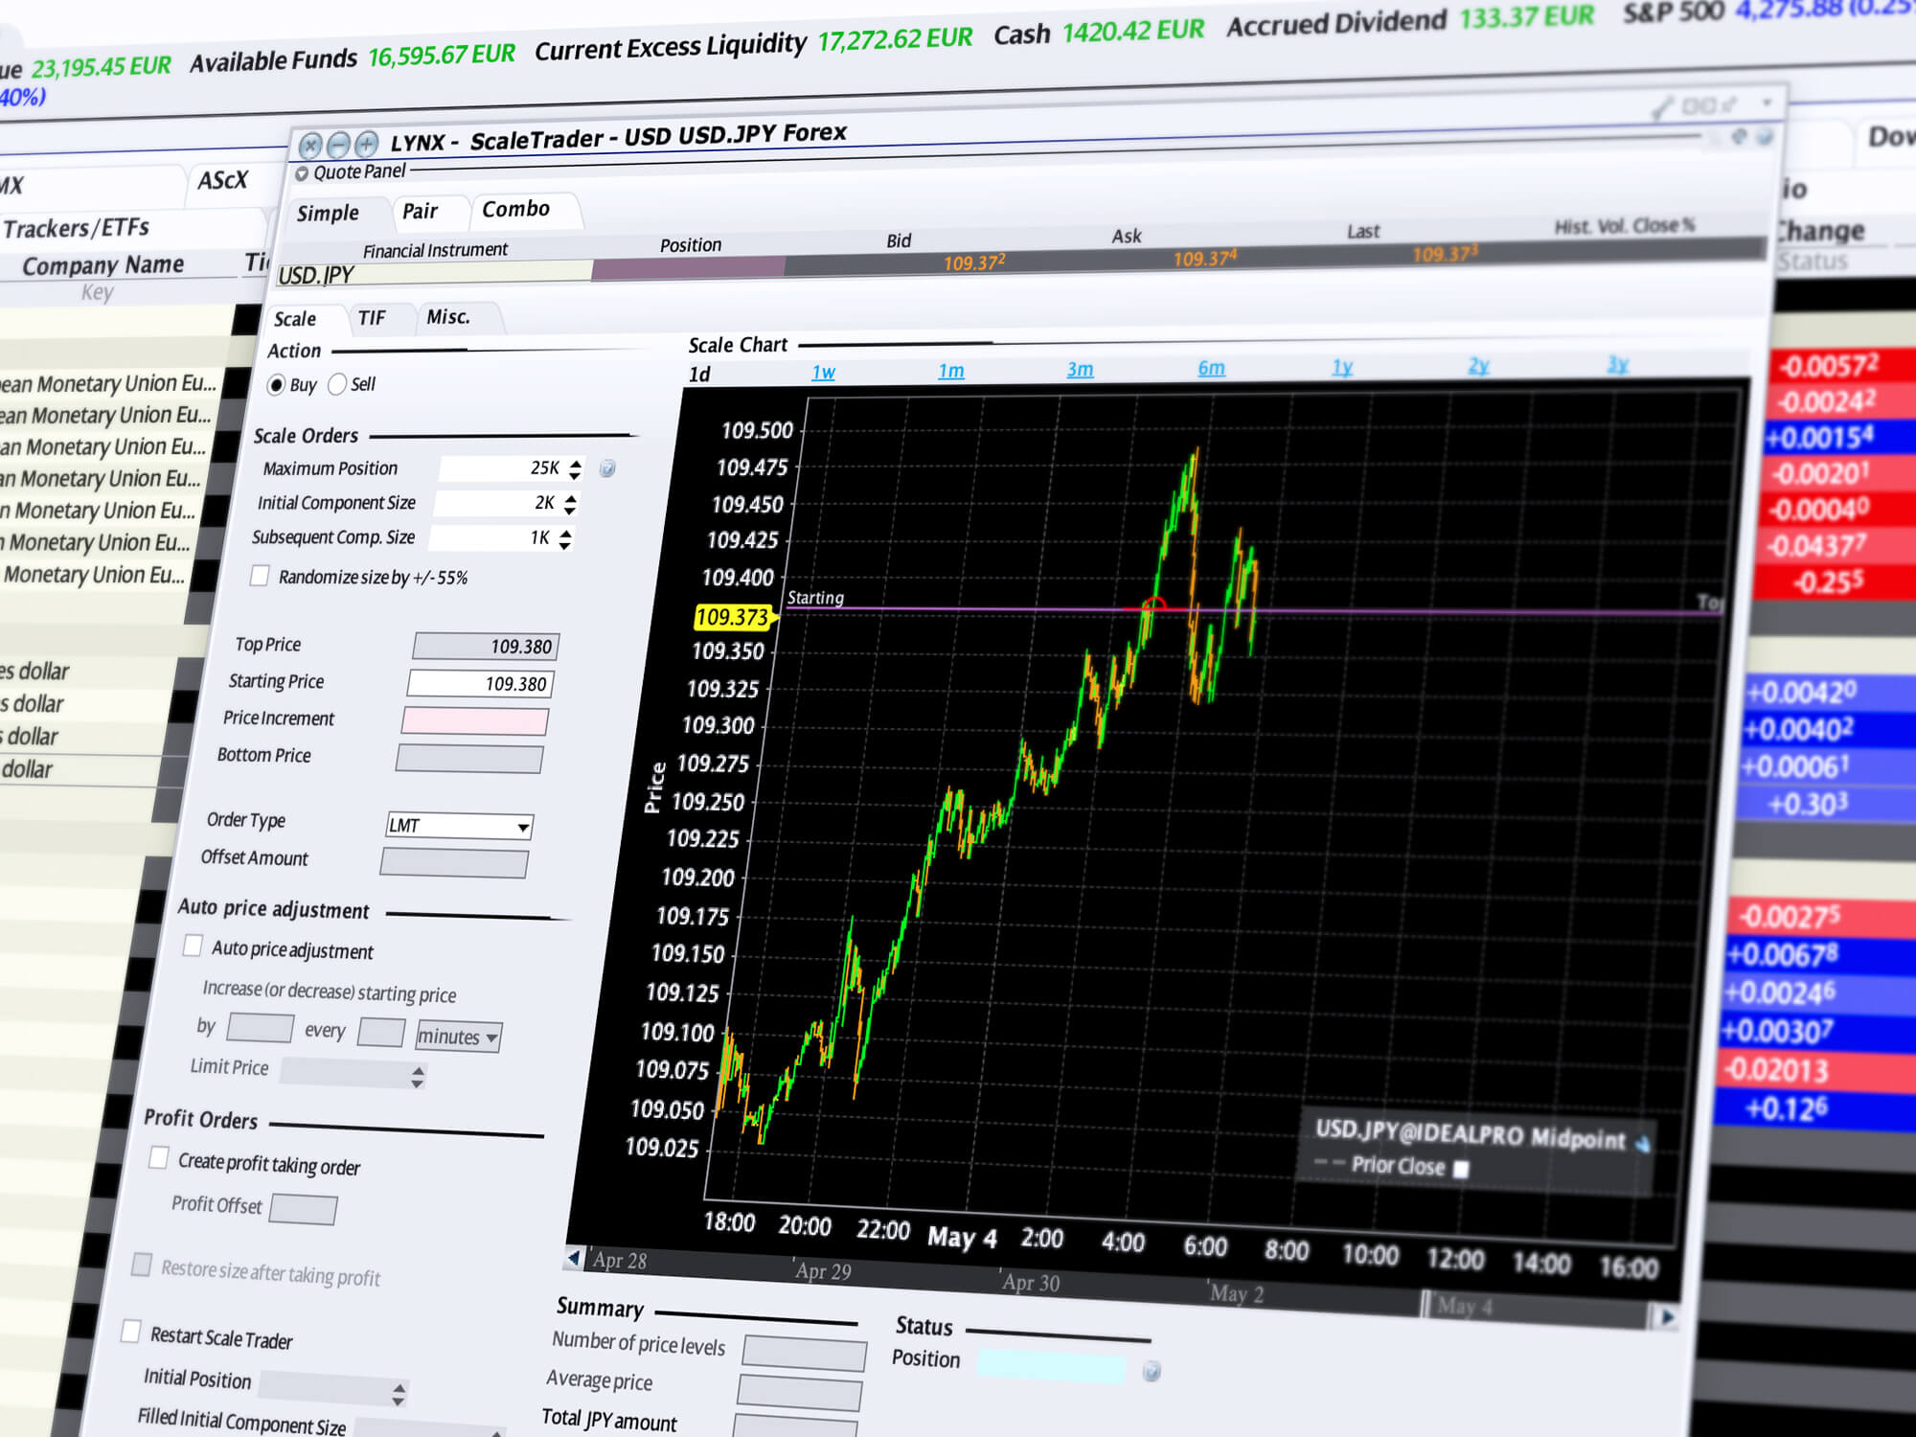
Task: Set chart range to 3y
Action: [x=1618, y=364]
